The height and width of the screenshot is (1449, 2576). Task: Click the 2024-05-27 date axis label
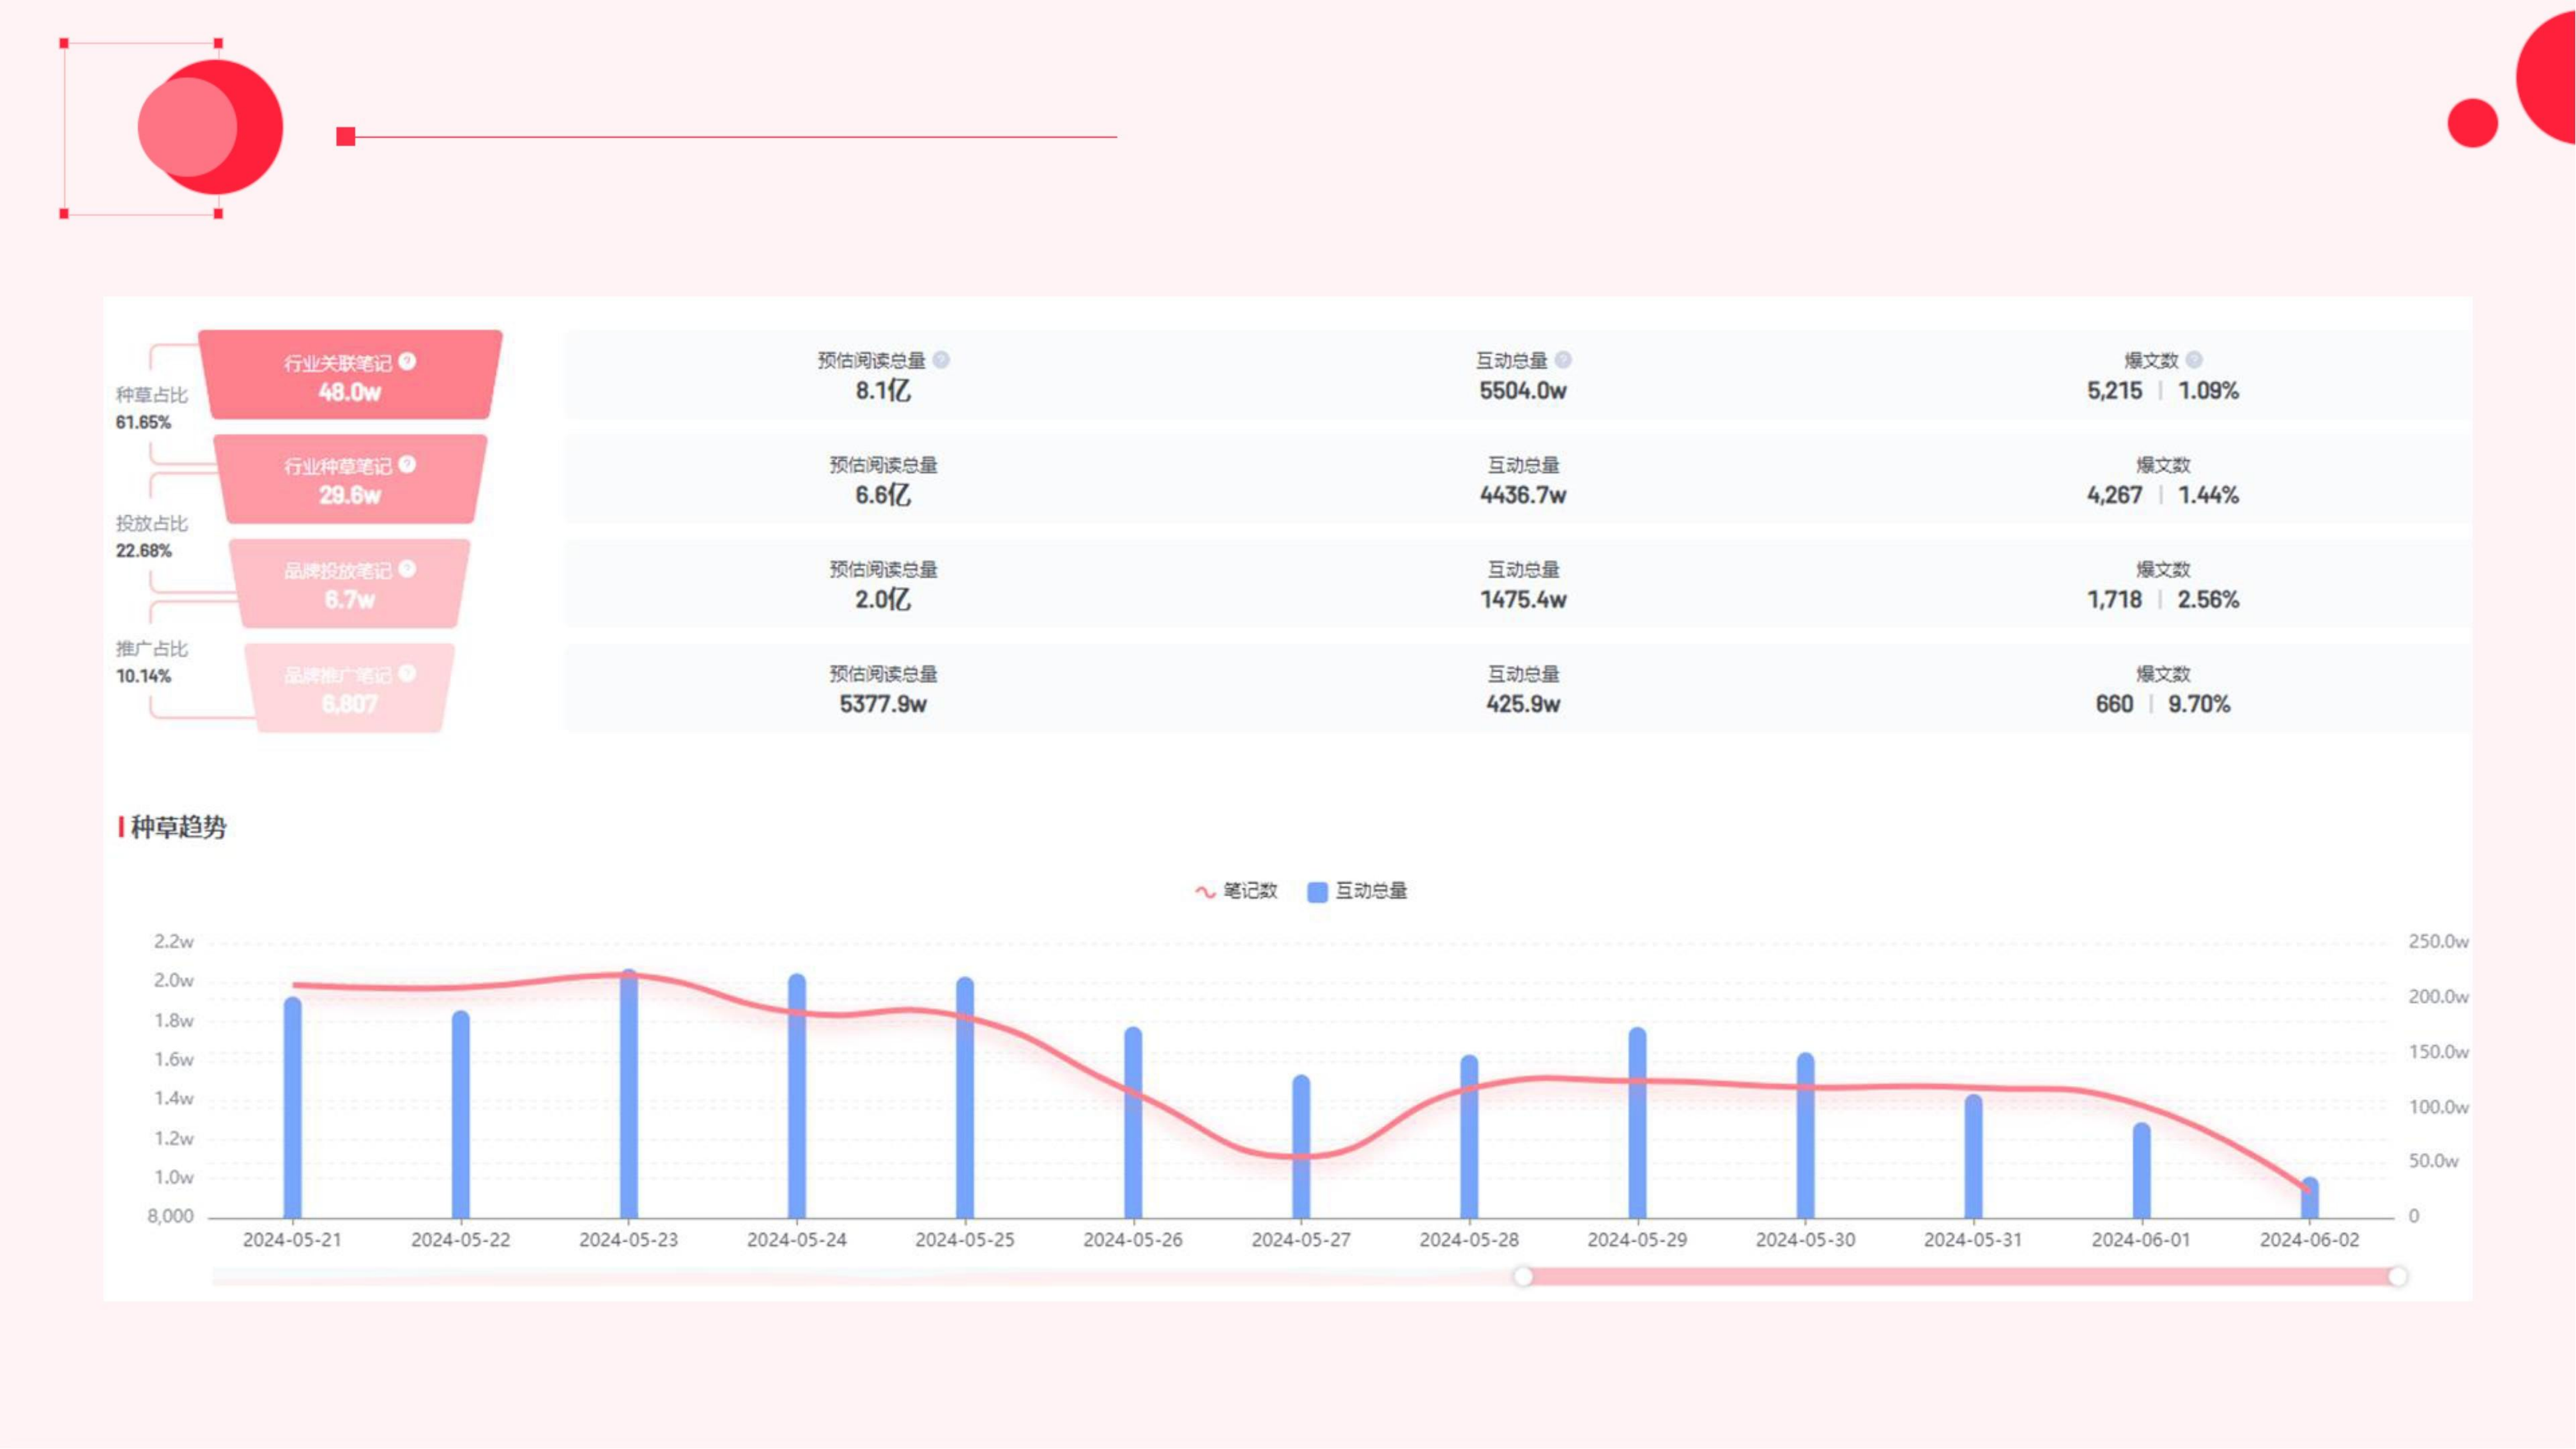1301,1240
